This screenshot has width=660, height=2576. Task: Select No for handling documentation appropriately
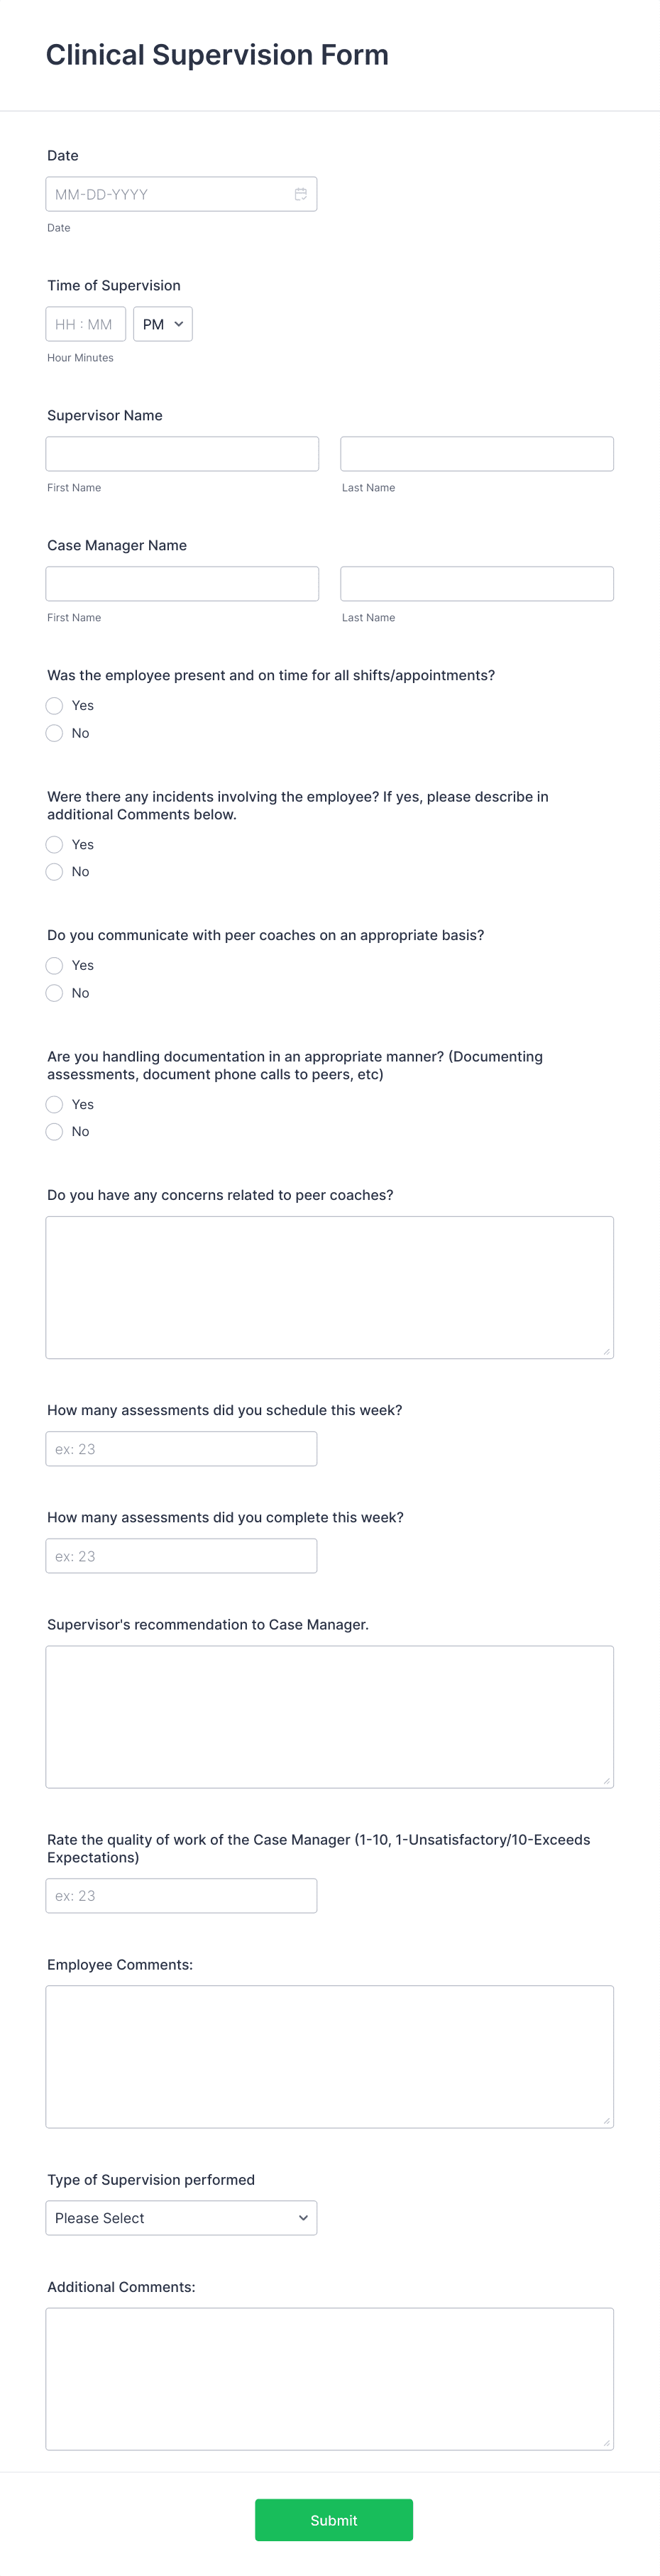[54, 1131]
